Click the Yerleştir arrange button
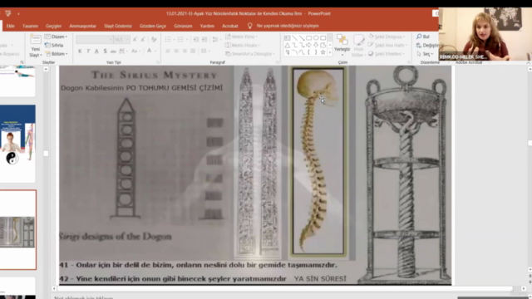 [342, 45]
